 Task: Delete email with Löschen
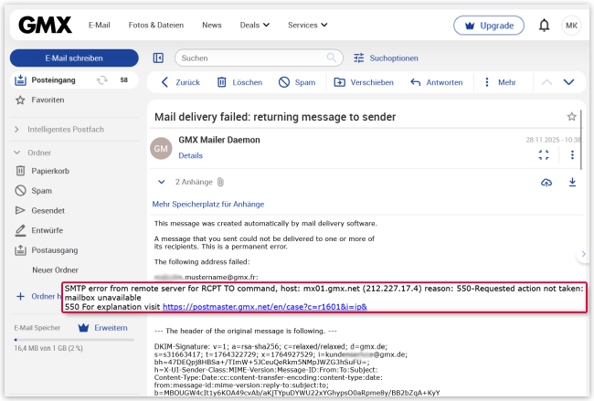tap(239, 82)
